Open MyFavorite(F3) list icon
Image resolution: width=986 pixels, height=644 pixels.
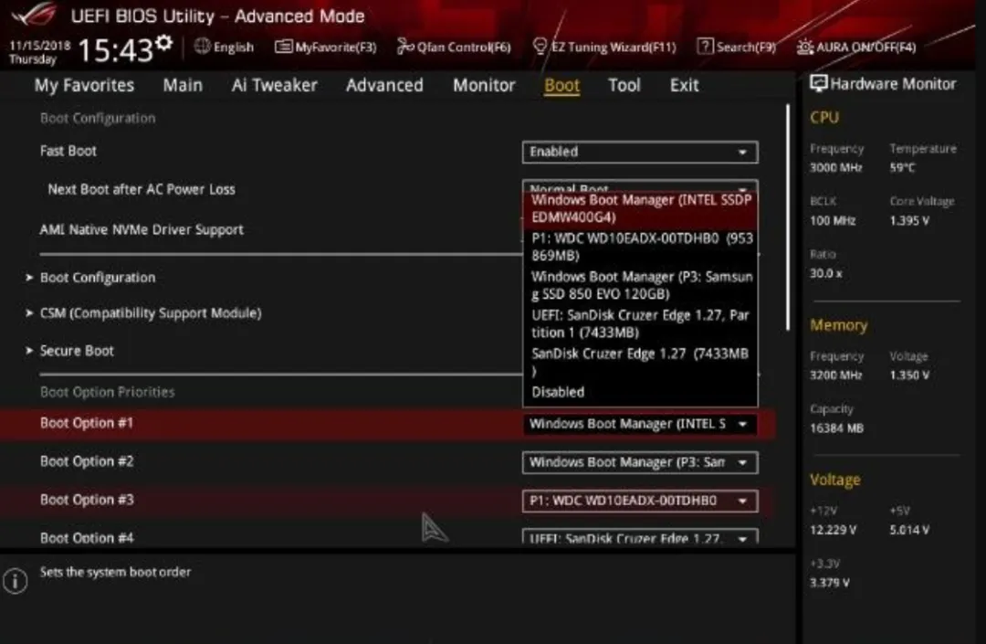click(x=283, y=47)
